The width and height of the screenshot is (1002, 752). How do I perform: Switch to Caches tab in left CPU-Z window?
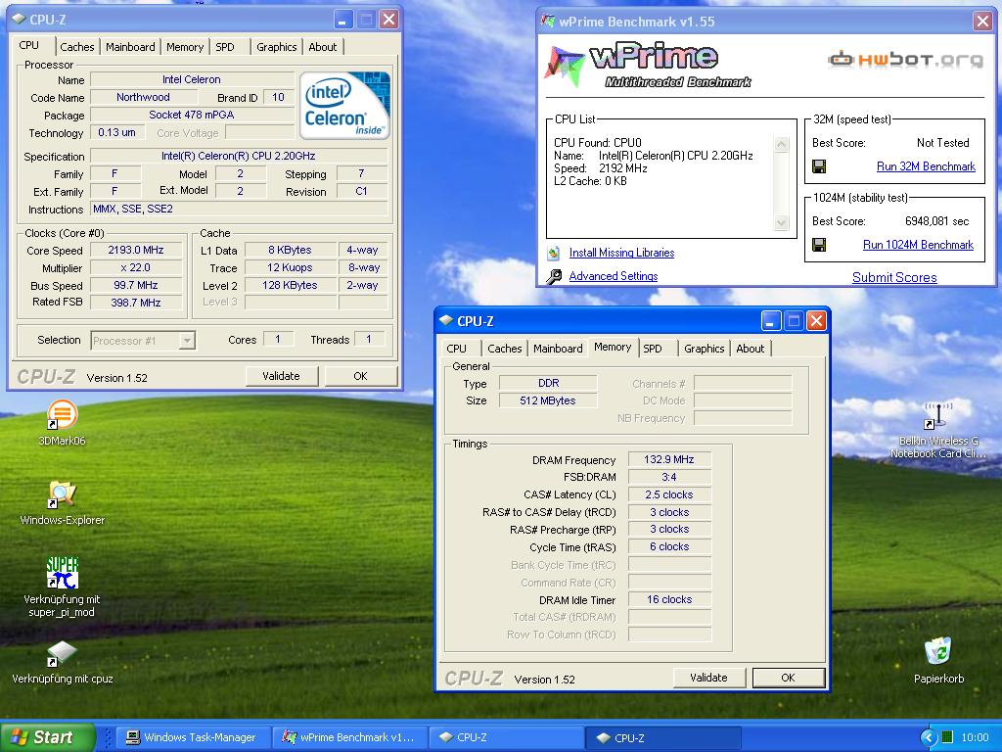tap(76, 47)
